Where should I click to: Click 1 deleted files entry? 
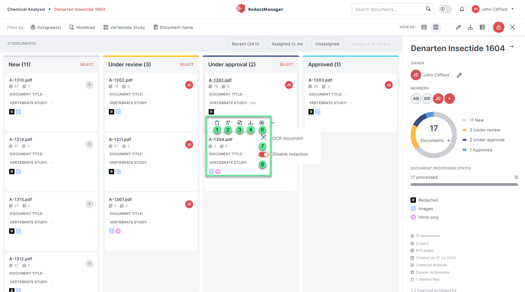point(425,279)
